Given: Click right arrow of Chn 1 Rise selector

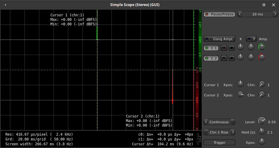Looking at the screenshot, I should (233, 132).
